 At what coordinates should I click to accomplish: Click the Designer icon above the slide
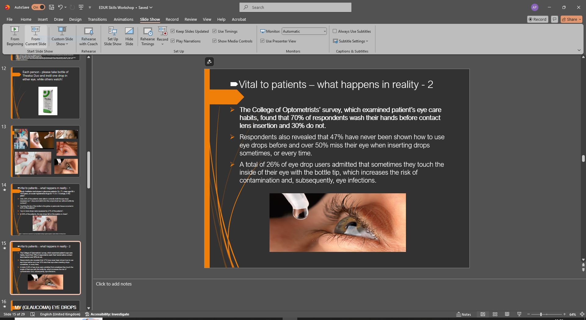pos(209,62)
